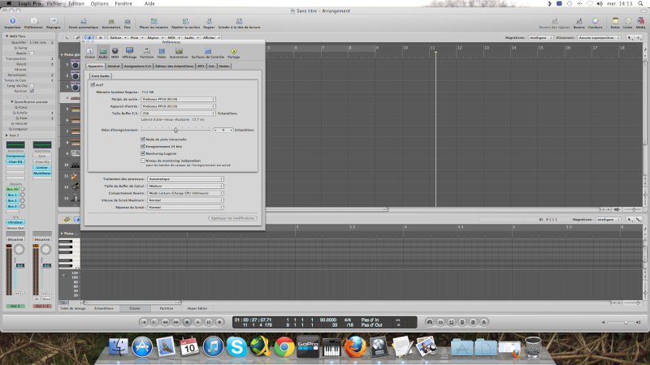Screen dimensions: 650x365
Task: Open the MIDI preferences pane icon
Action: 116,52
